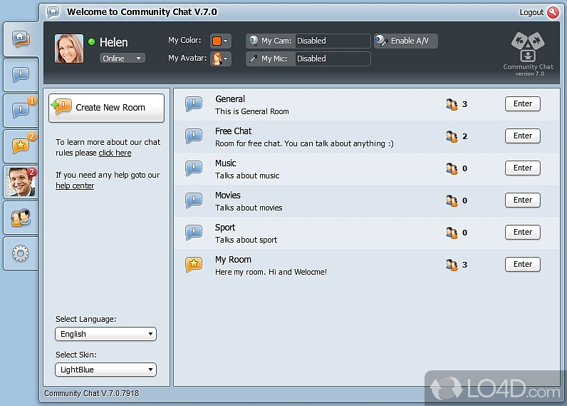Click the Community Chat version 7.0 logo

pyautogui.click(x=528, y=54)
